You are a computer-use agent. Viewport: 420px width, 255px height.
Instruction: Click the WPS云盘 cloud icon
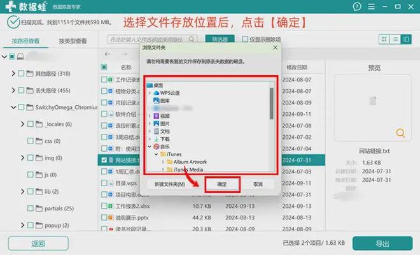coord(156,93)
